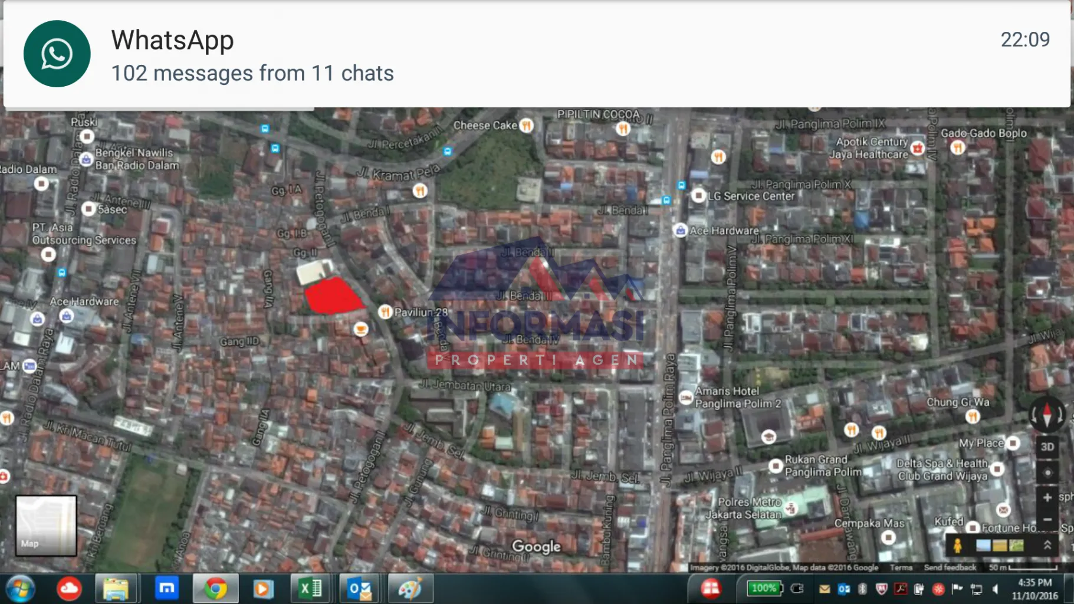Select the Pegman street view icon
This screenshot has width=1074, height=604.
point(958,546)
